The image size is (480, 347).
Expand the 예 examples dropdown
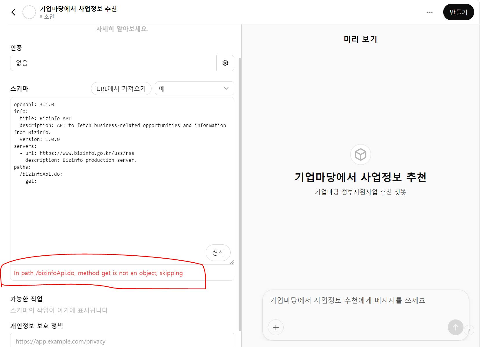pos(194,88)
